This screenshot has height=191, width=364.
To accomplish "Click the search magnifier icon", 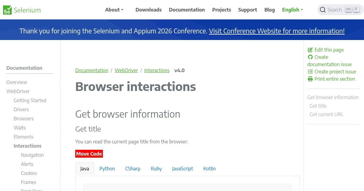I will (323, 10).
